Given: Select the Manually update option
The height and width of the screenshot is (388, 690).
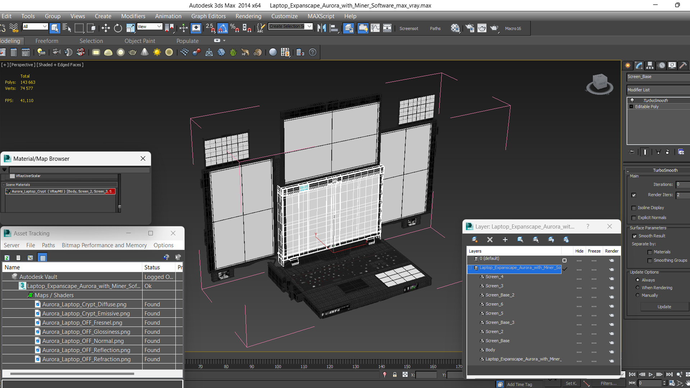Looking at the screenshot, I should tap(638, 295).
